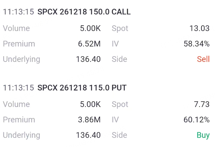Select the green Buy side value

(203, 135)
